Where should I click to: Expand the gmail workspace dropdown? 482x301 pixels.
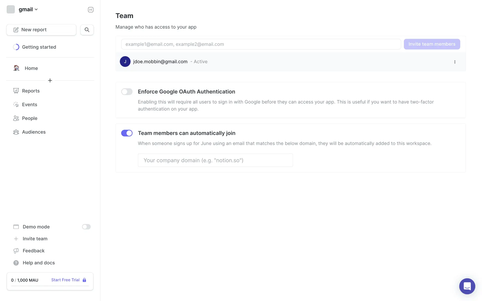coord(28,10)
